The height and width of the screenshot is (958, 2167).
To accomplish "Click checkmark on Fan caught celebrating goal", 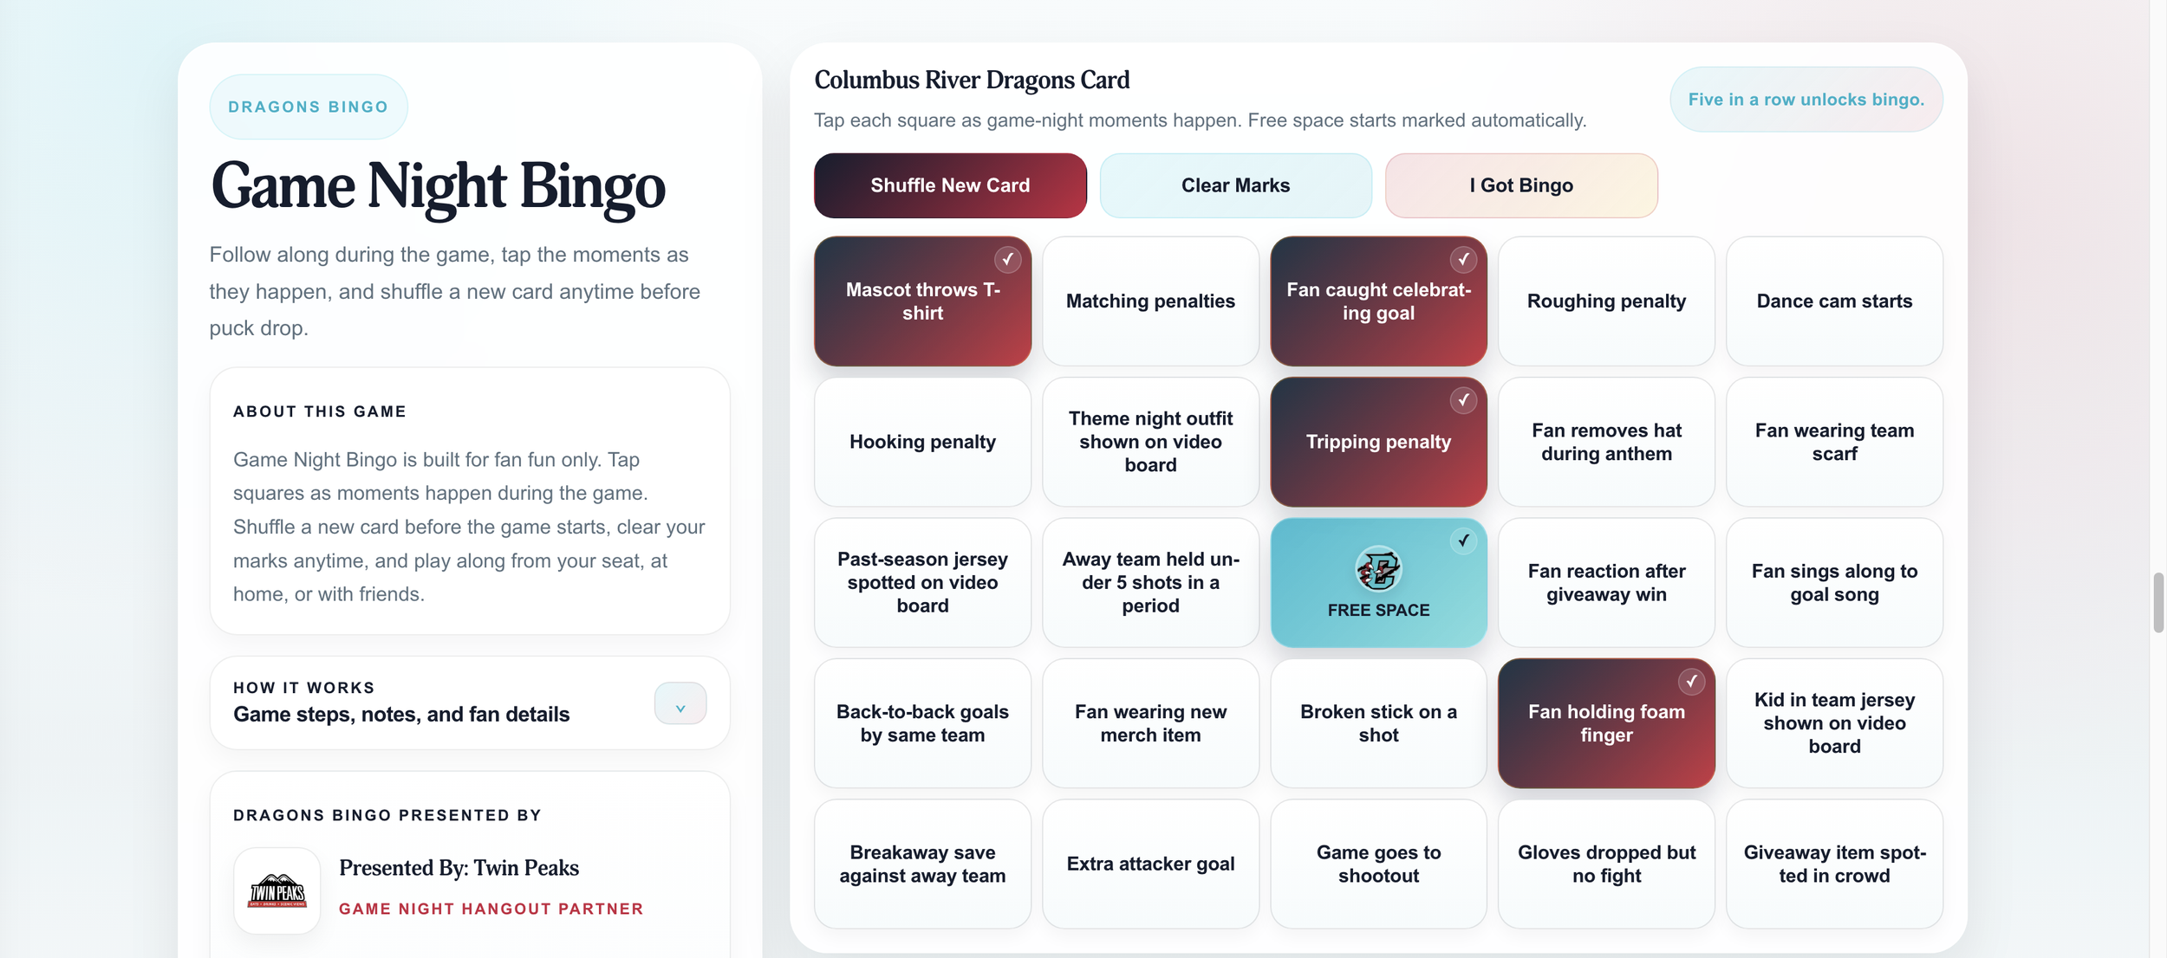I will (x=1463, y=259).
